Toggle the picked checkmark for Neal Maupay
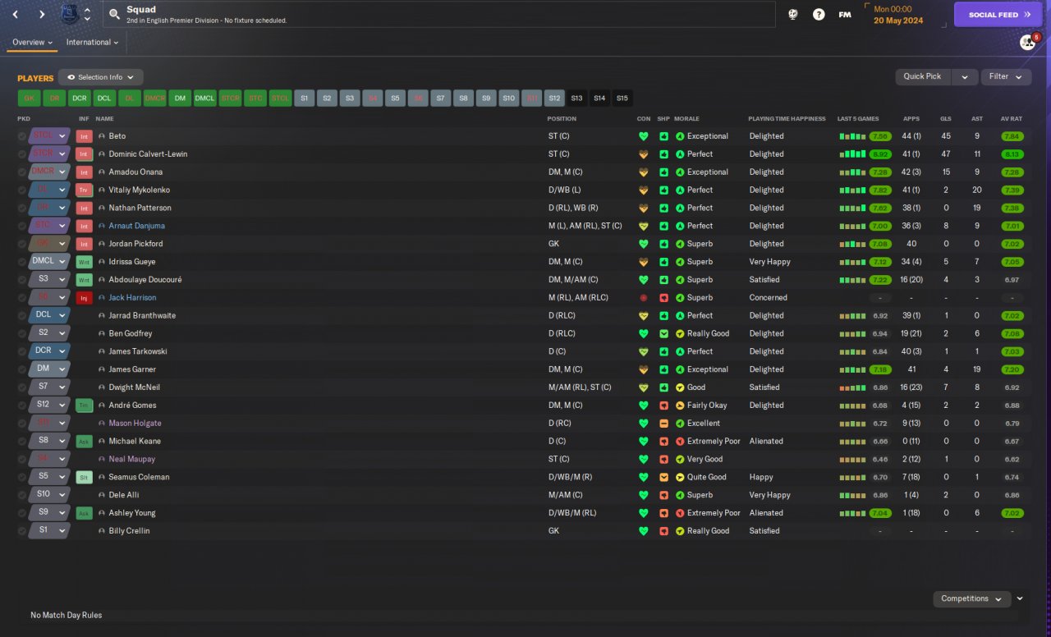 click(x=22, y=460)
